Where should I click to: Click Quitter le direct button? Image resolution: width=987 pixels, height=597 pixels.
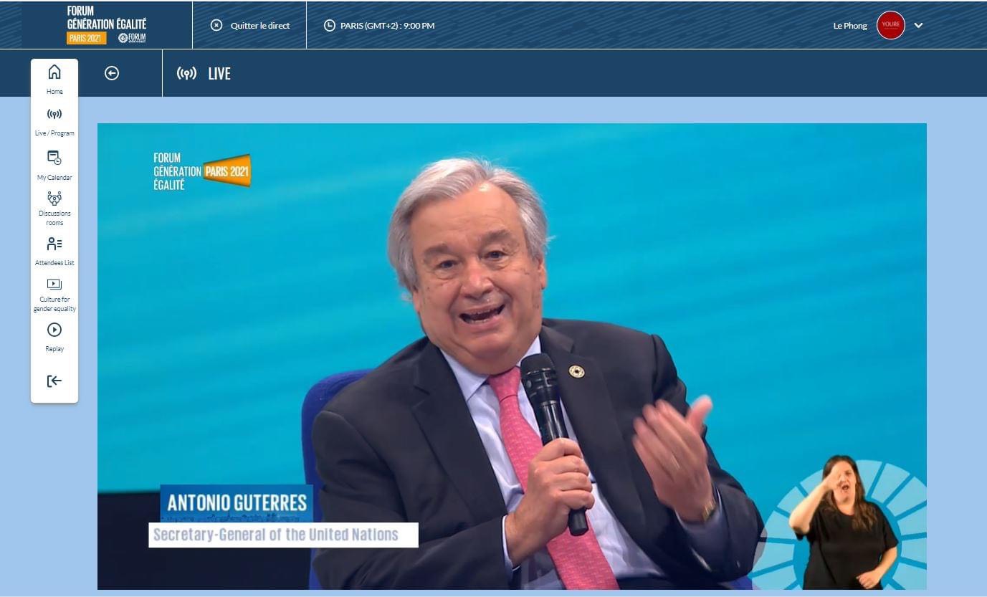click(x=259, y=26)
